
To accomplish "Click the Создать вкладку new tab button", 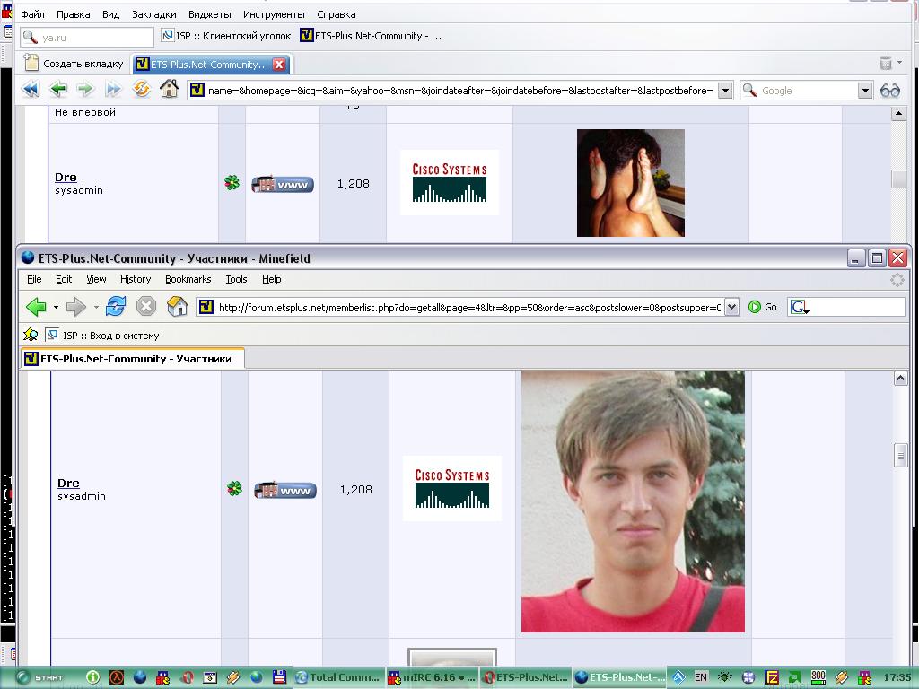I will click(74, 64).
